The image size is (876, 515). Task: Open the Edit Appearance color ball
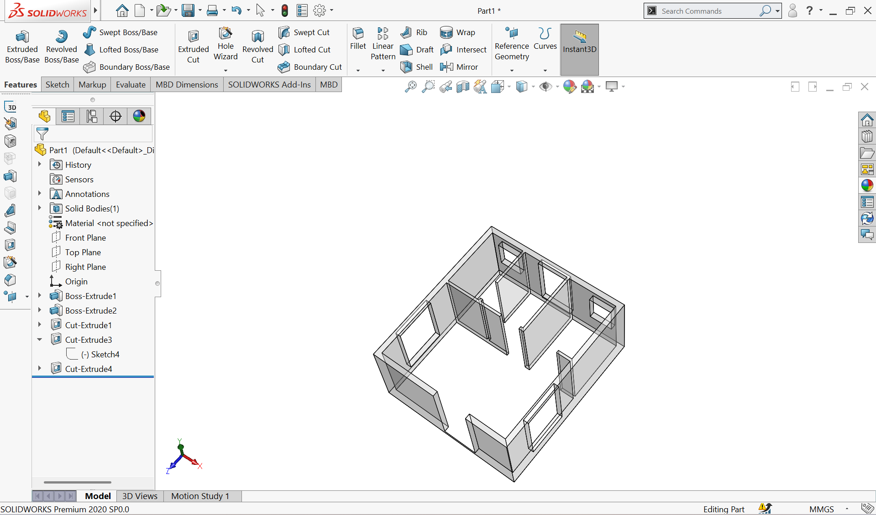point(570,87)
